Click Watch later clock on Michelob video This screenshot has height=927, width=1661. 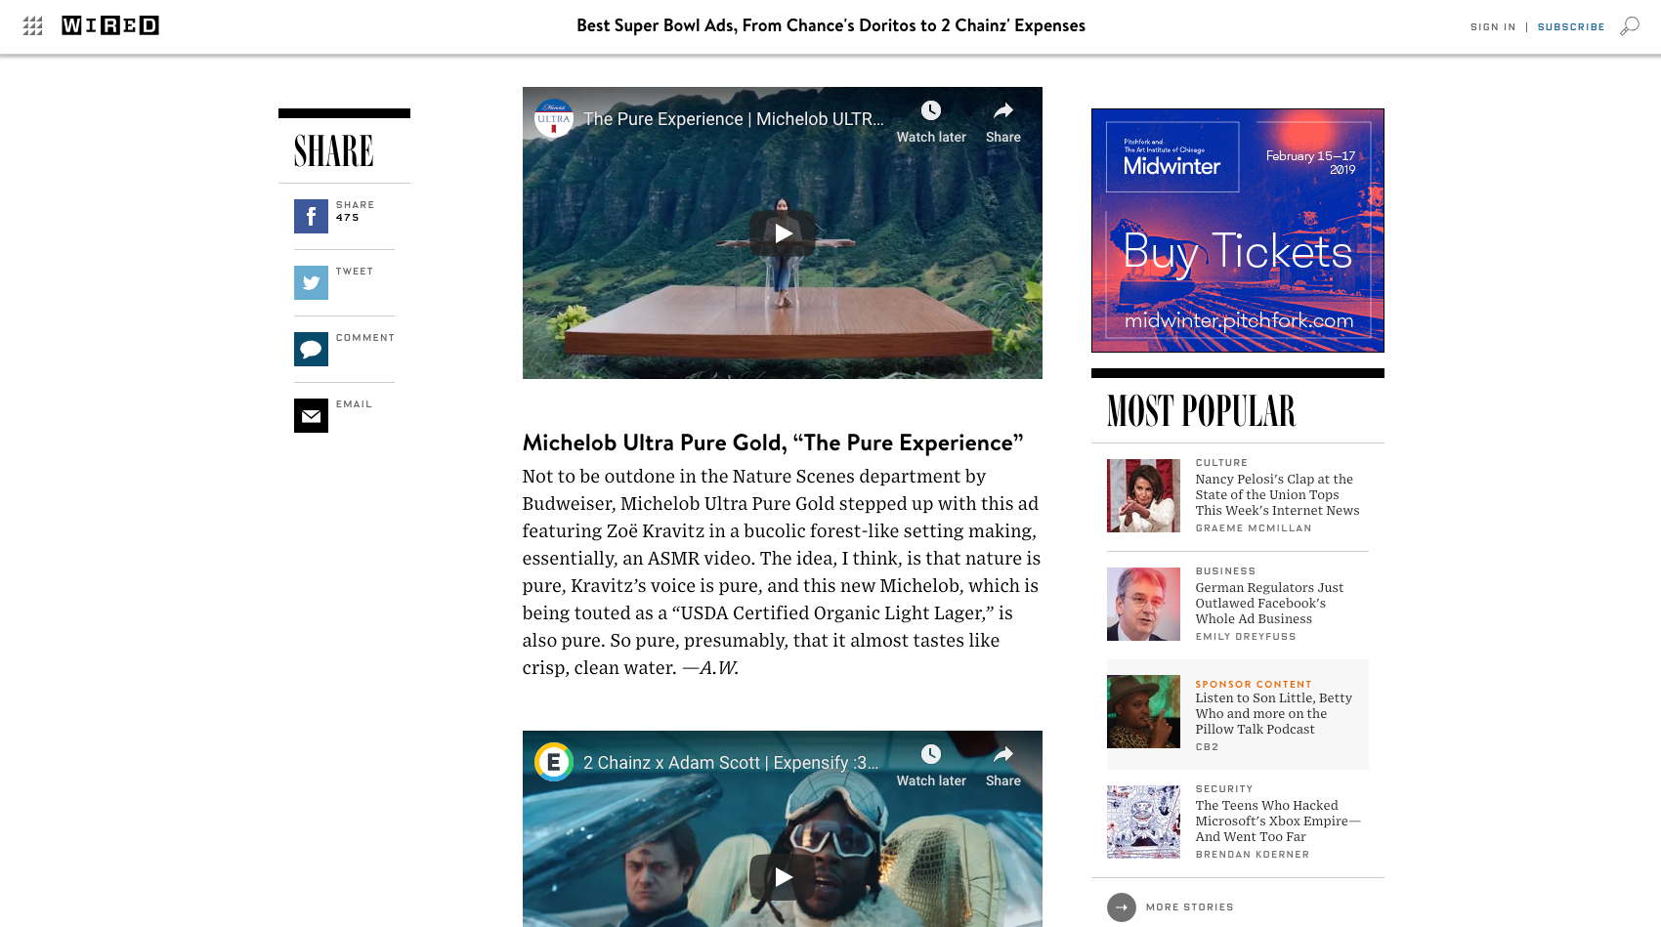pos(931,122)
